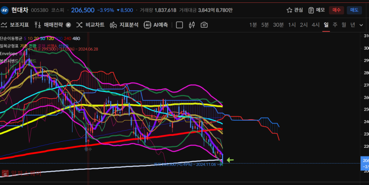Switch to 1분 timeframe
Screen dimensions: 369x185
[253, 25]
